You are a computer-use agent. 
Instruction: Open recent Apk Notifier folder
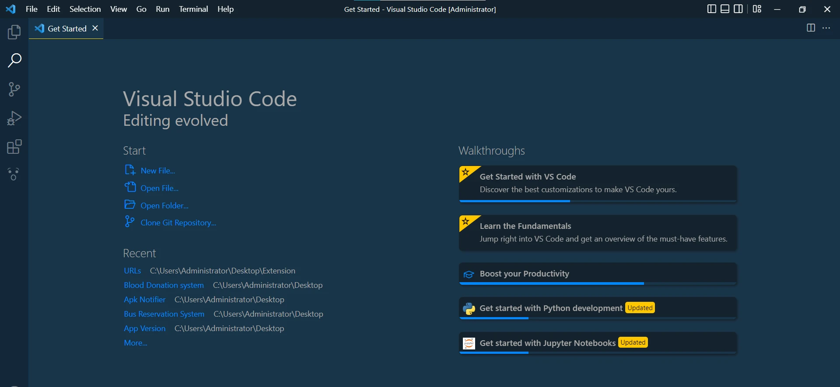(144, 300)
